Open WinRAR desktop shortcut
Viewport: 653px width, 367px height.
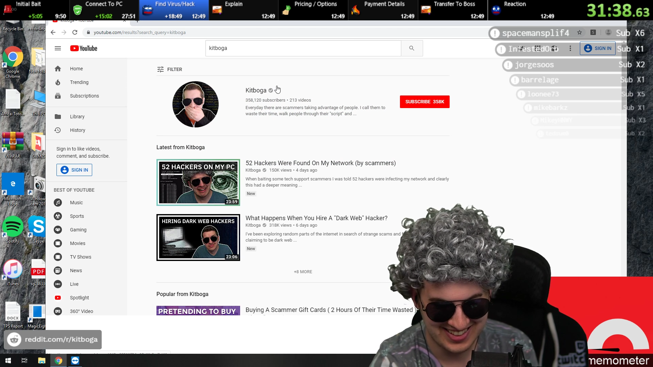click(x=13, y=145)
